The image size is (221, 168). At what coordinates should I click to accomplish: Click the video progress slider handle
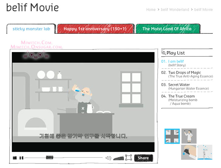49,157
